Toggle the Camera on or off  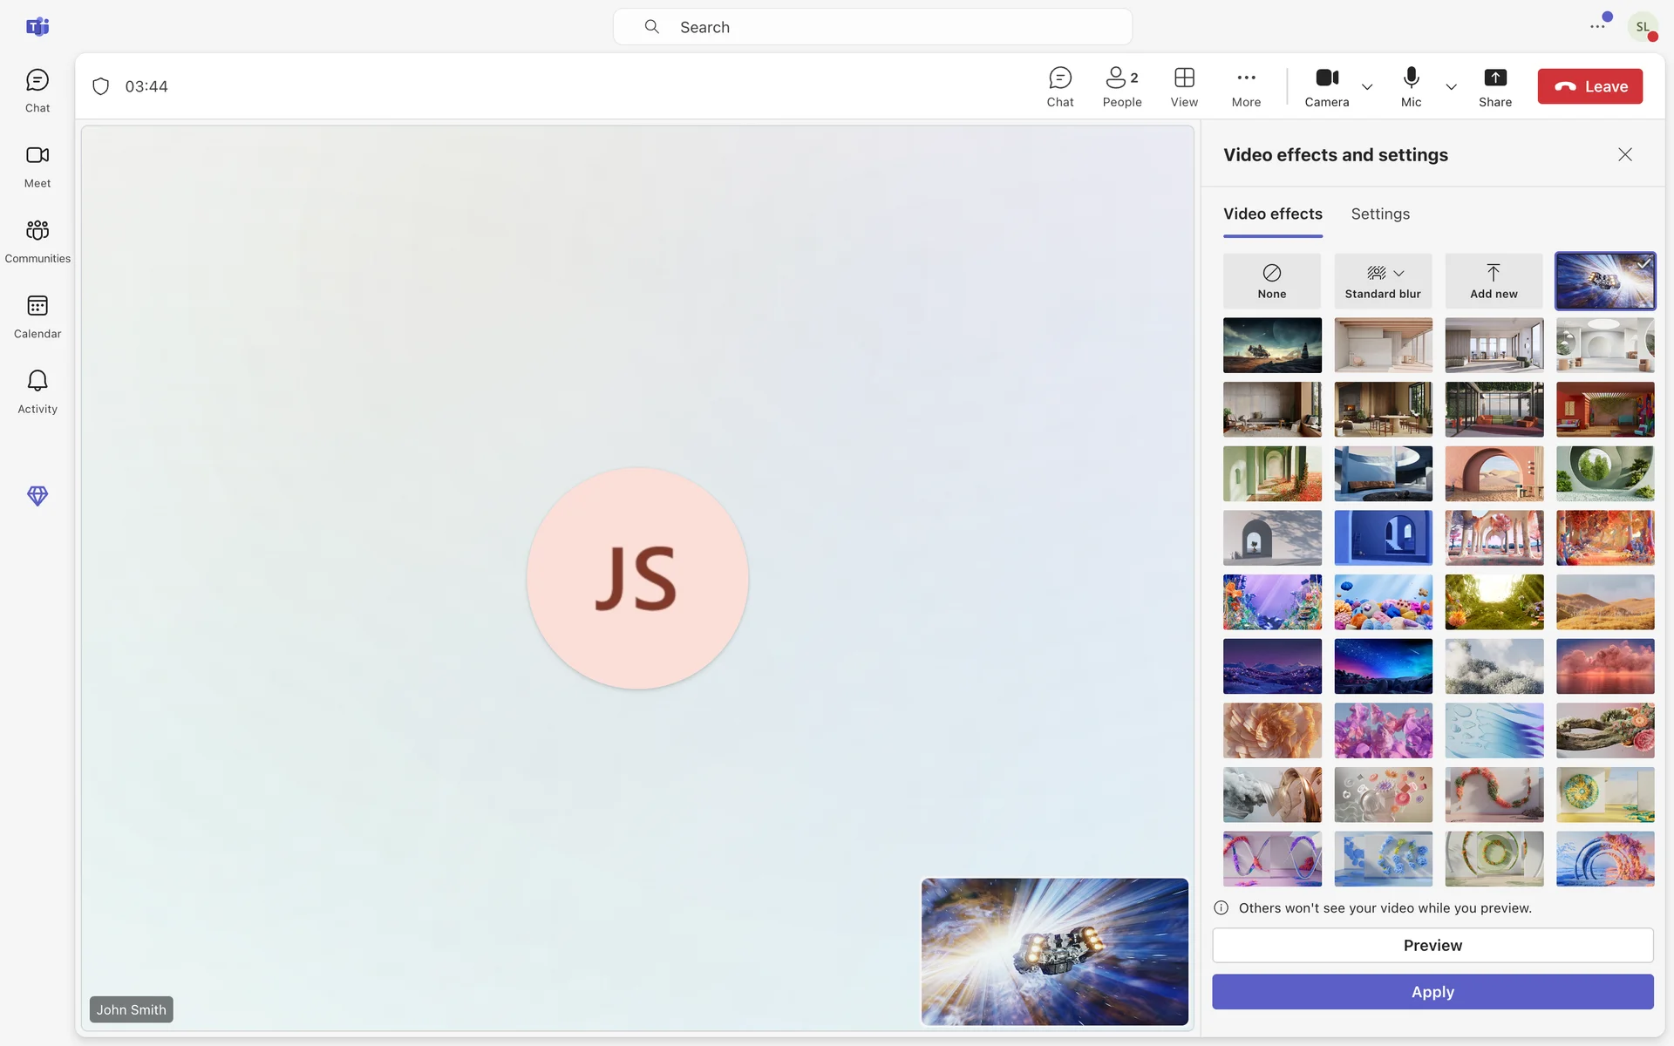(1326, 87)
